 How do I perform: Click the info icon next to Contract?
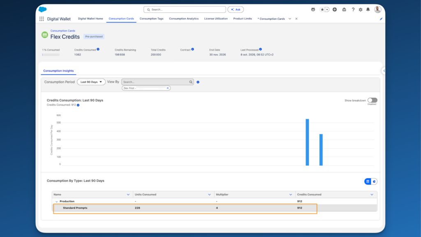(x=192, y=49)
